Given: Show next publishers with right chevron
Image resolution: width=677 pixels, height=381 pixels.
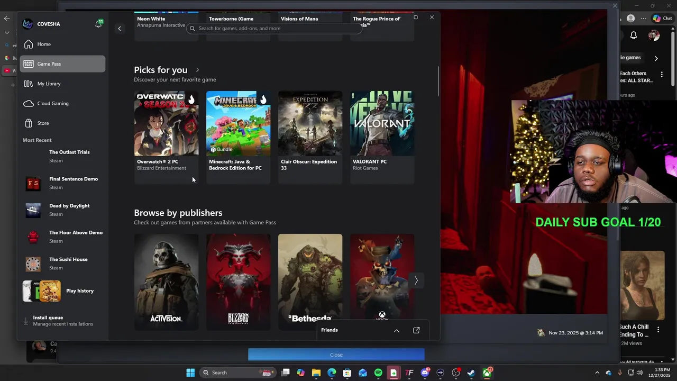Looking at the screenshot, I should 416,281.
